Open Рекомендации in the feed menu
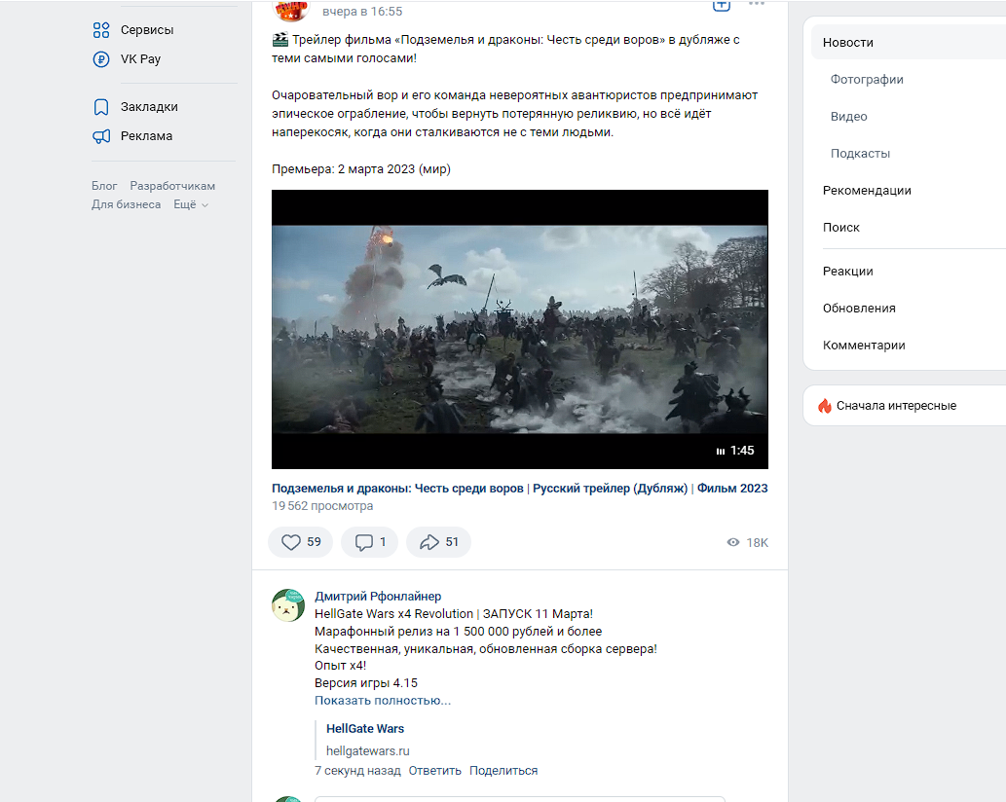Screen dimensions: 1006x802 point(867,191)
